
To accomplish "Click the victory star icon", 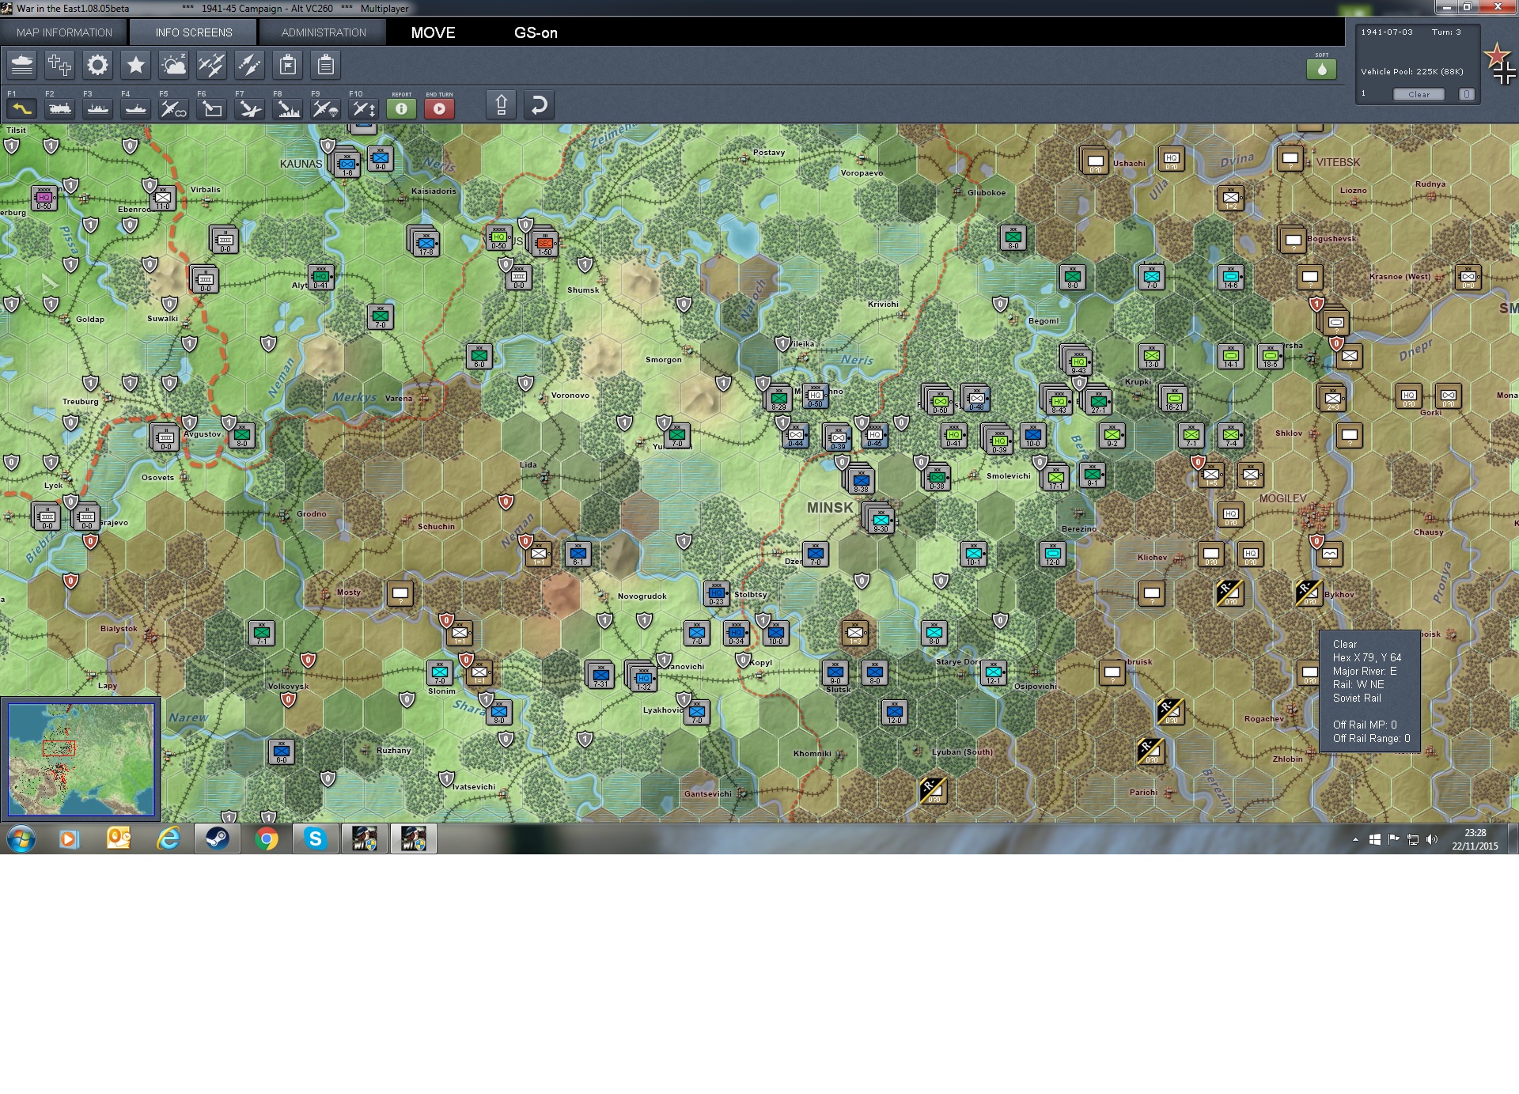I will coord(136,65).
